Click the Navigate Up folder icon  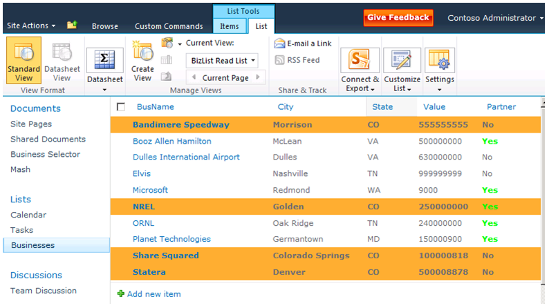pos(72,26)
